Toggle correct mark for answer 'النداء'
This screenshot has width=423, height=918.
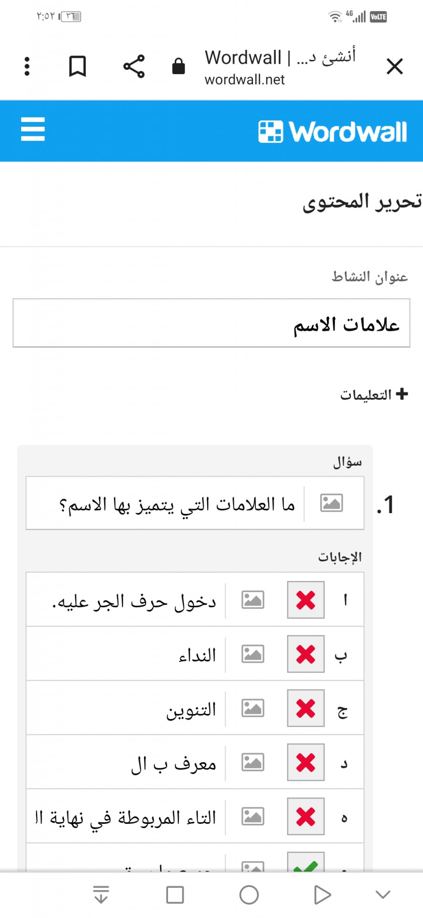(306, 654)
